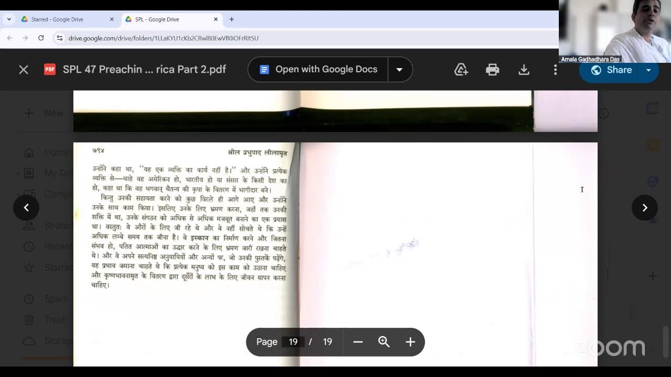Image resolution: width=671 pixels, height=377 pixels.
Task: Go back in the browser
Action: click(9, 38)
